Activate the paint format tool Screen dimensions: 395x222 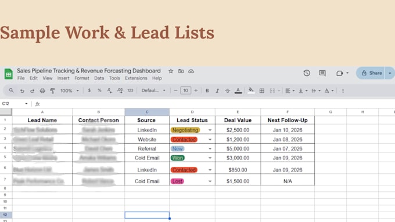(x=52, y=91)
